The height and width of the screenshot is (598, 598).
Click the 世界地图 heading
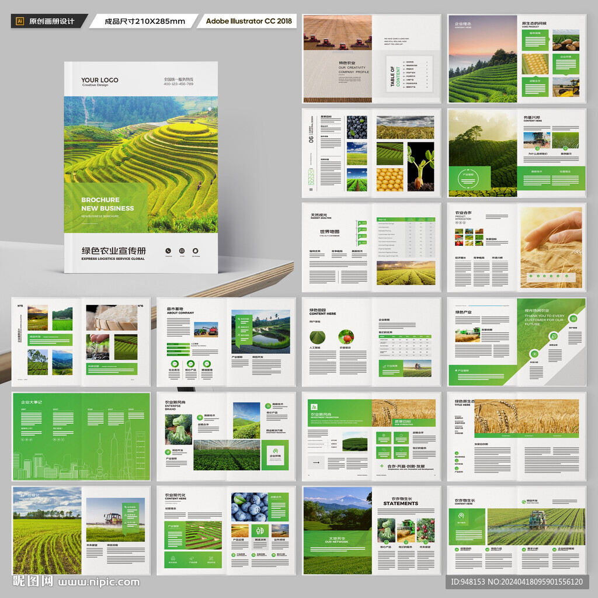pyautogui.click(x=329, y=231)
